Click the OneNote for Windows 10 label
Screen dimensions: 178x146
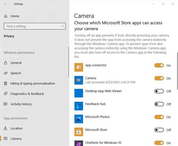coord(103,143)
